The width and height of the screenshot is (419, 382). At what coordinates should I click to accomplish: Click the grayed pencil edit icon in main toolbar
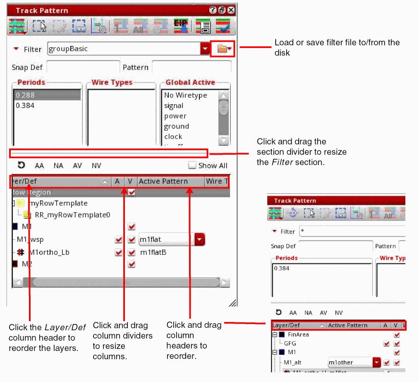59,26
